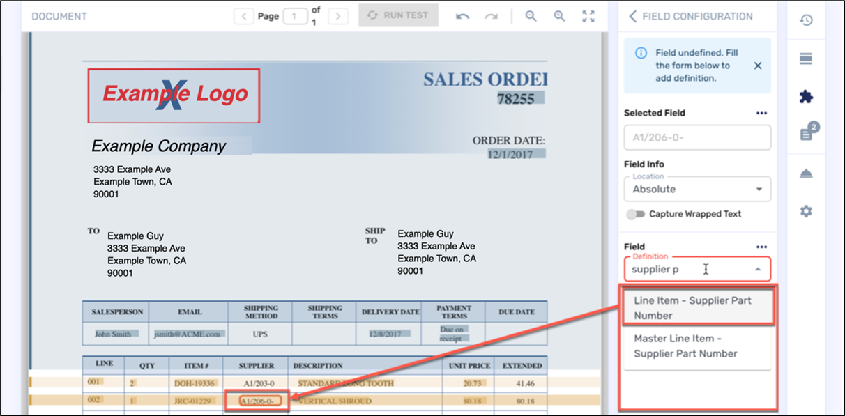845x416 pixels.
Task: Click the eject-shaped icon in sidebar
Action: pos(806,174)
